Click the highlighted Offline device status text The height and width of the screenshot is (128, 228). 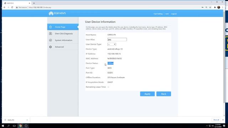pyautogui.click(x=110, y=63)
